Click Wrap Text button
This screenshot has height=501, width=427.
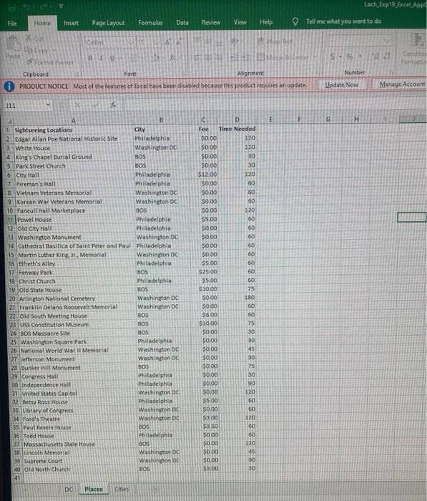click(275, 42)
